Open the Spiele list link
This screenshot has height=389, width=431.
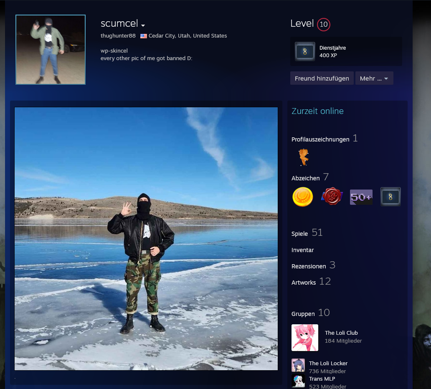point(299,234)
